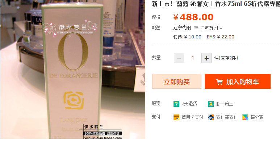Viewport: 280px width, 146px height.
Task: Open the Lancôme perfume product photo
Action: 73,69
